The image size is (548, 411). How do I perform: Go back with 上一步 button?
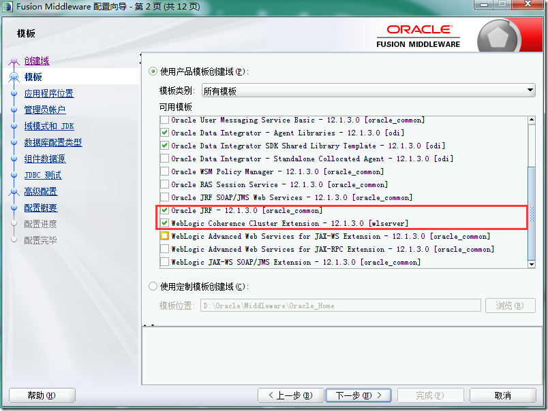click(291, 395)
